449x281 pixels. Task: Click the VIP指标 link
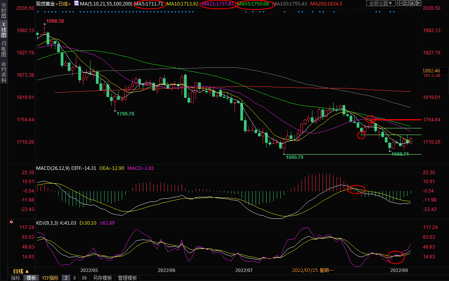coord(50,278)
